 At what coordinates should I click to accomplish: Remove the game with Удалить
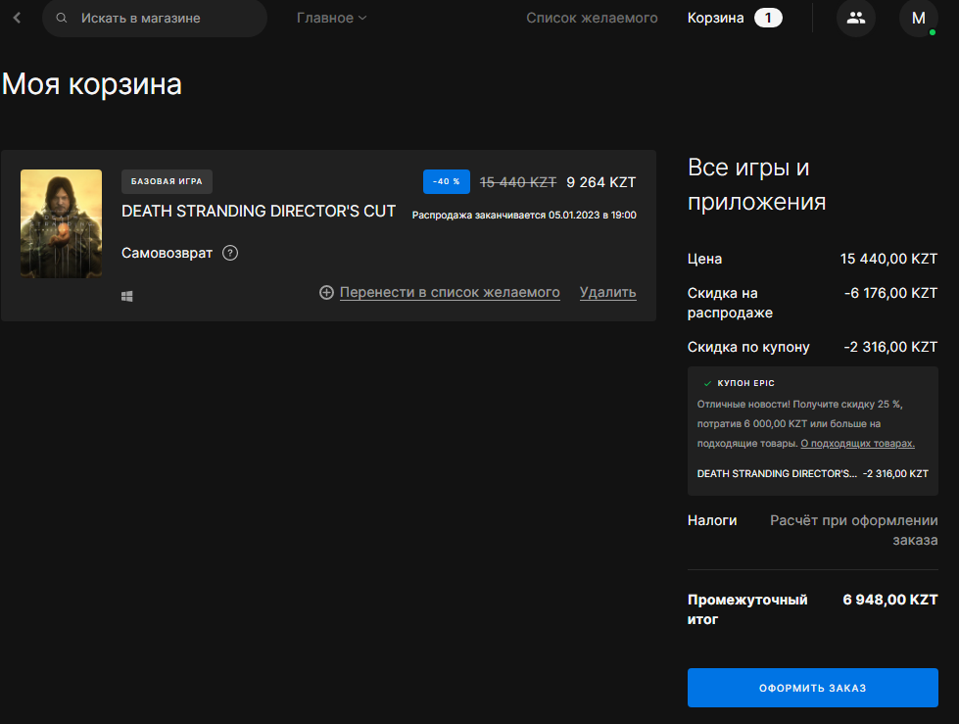[608, 292]
